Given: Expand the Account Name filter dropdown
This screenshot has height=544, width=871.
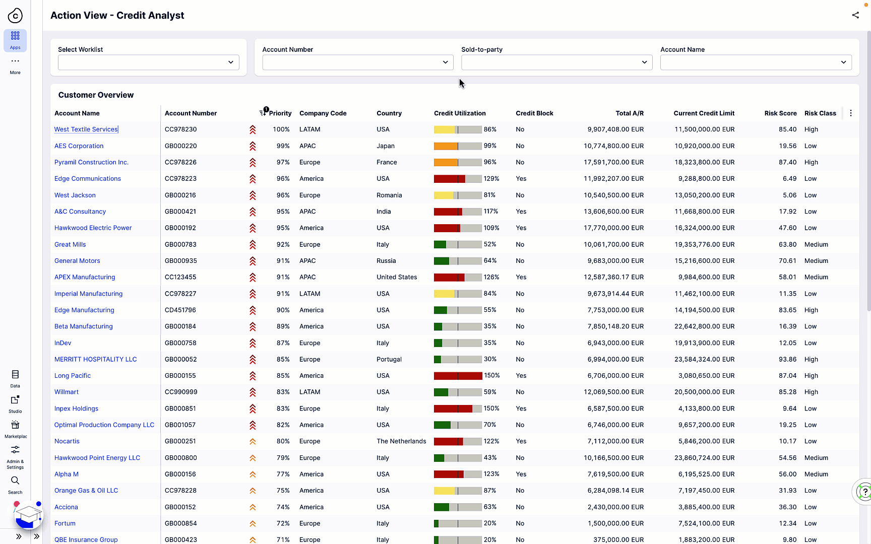Looking at the screenshot, I should coord(755,62).
